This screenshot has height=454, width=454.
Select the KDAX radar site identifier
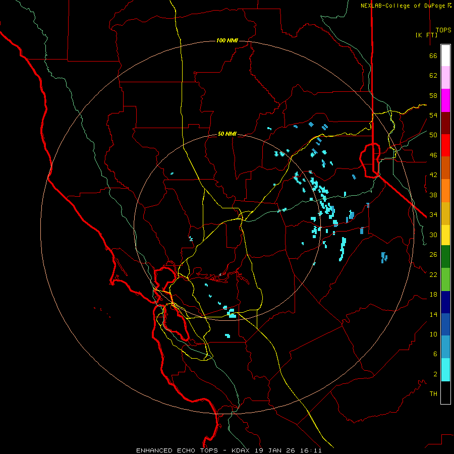[241, 450]
